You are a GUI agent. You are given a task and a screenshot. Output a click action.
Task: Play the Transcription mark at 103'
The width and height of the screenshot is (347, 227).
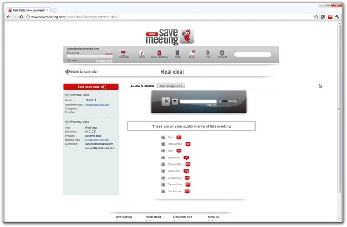163,164
